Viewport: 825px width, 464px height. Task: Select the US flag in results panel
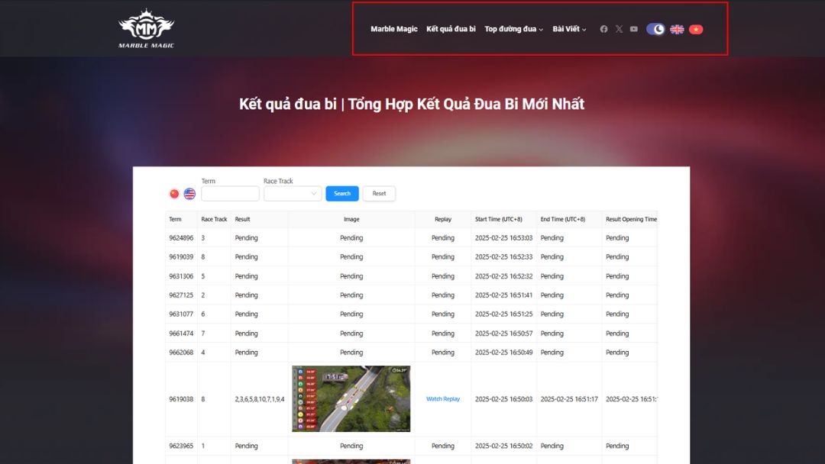coord(189,193)
